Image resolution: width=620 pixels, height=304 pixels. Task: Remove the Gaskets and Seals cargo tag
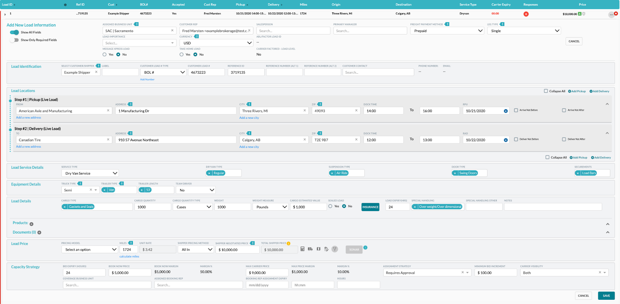pos(65,207)
